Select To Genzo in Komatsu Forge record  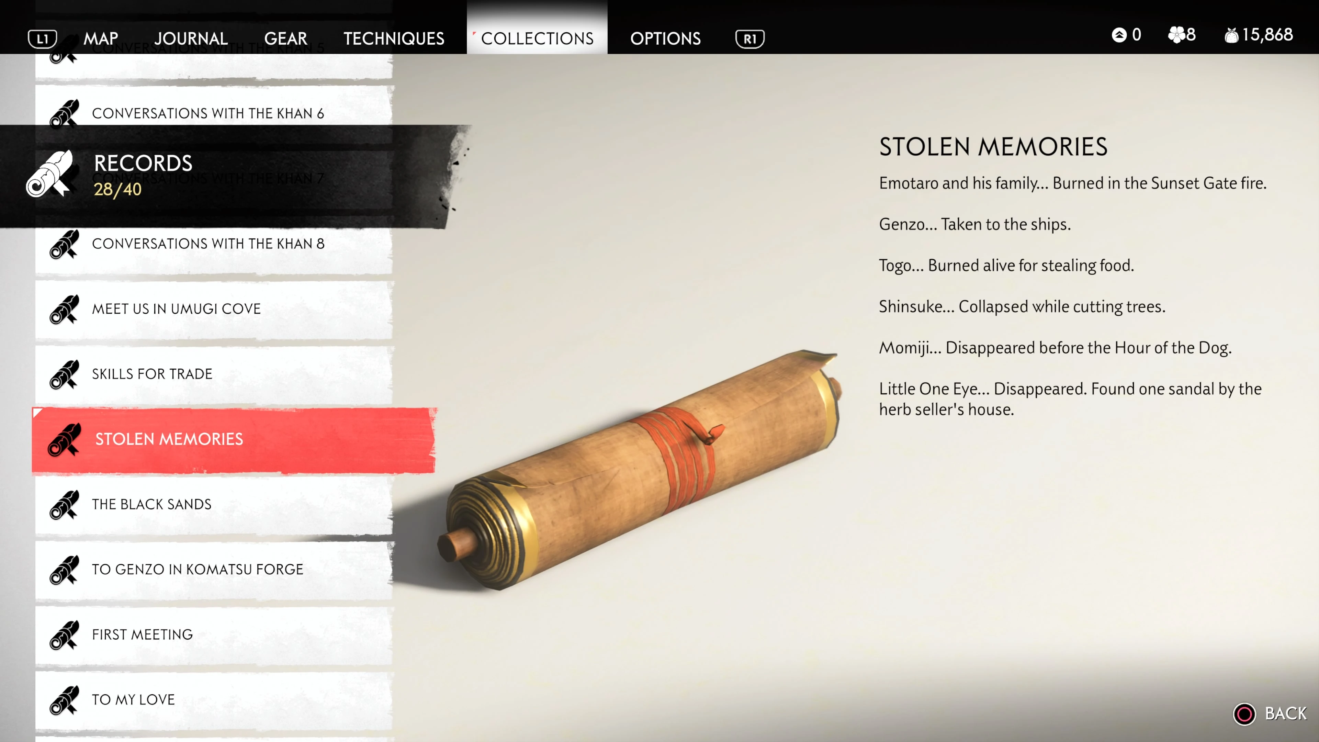pos(214,570)
